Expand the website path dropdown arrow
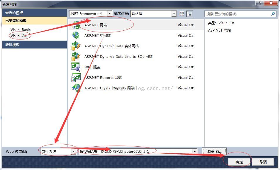 click(195, 151)
